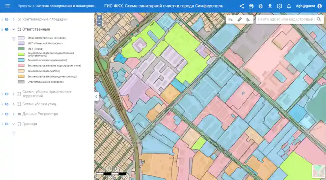Click the Землепользователь(арендатор) blue swatch
The width and height of the screenshot is (326, 180).
tap(21, 60)
